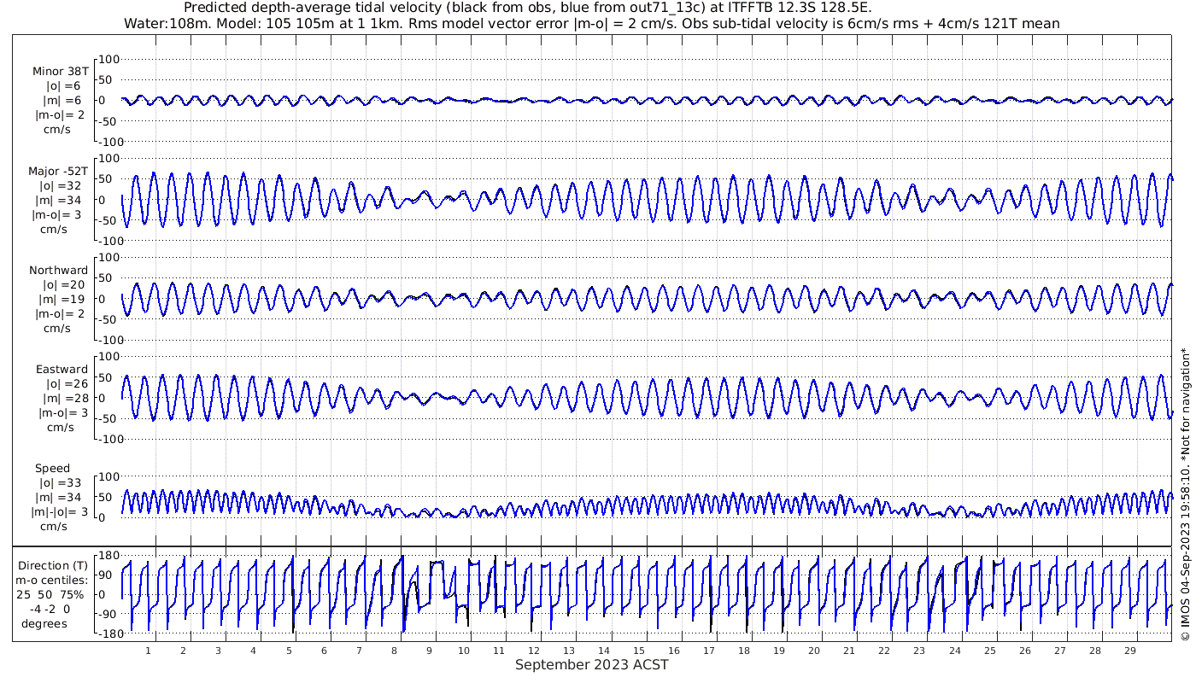
Task: Click the '|m-o|= 2' value in Minor panel
Action: pos(59,115)
